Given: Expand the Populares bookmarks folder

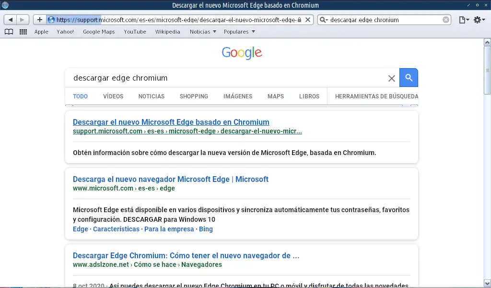Looking at the screenshot, I should pyautogui.click(x=240, y=32).
